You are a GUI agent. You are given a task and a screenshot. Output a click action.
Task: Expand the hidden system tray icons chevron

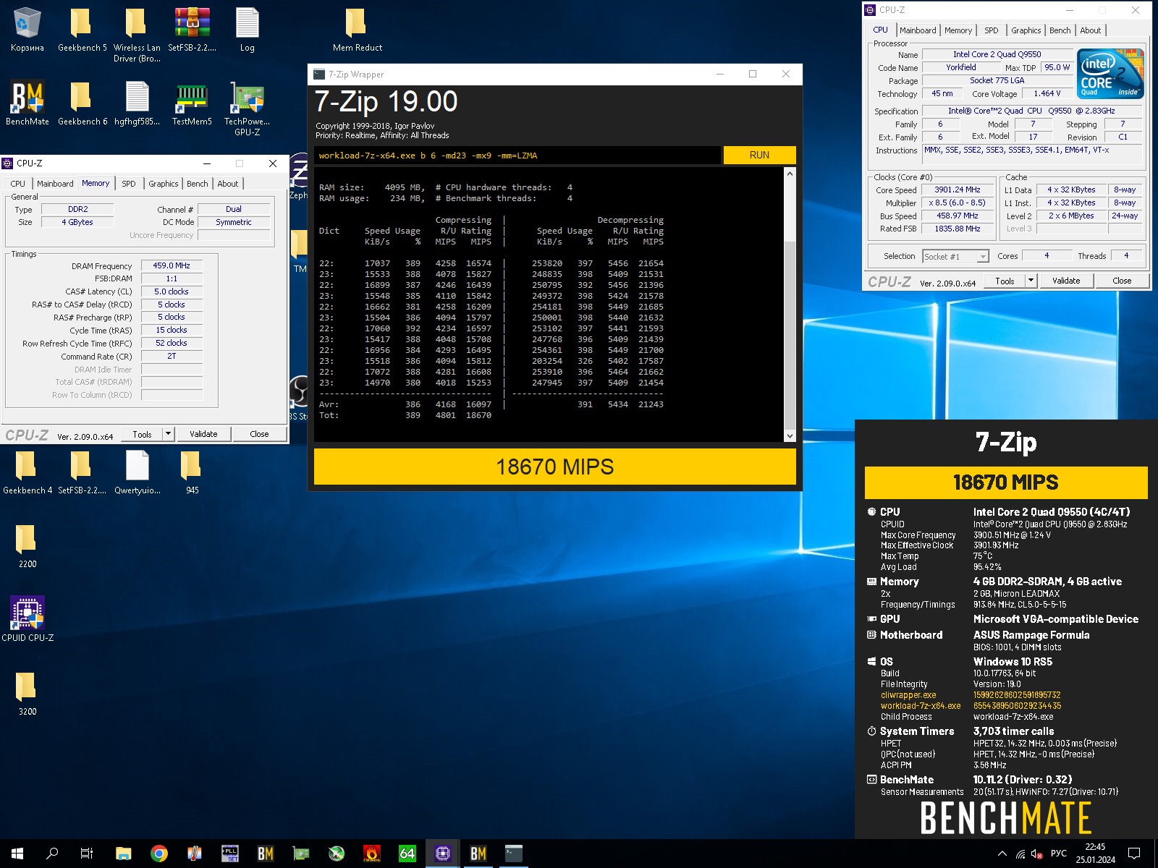(x=1002, y=854)
